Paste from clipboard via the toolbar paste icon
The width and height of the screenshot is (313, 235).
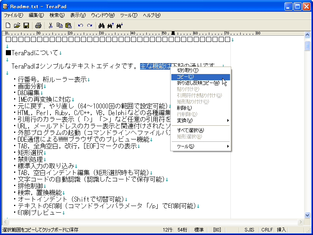(68, 25)
